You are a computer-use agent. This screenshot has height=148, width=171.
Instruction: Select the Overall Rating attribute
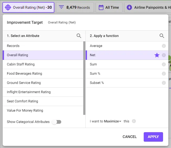pos(43,55)
